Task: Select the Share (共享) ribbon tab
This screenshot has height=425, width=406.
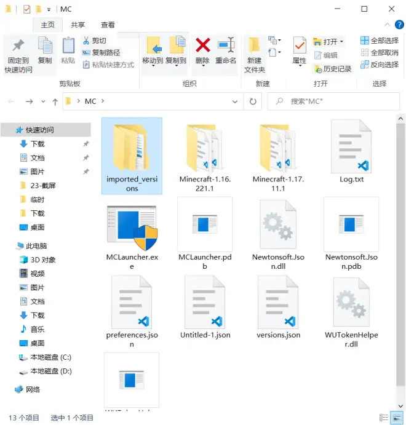Action: tap(78, 25)
